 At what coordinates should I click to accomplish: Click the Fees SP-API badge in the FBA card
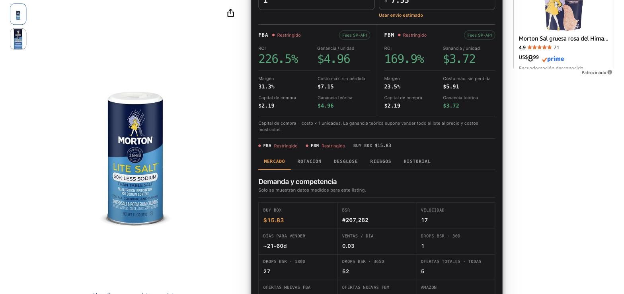(354, 35)
